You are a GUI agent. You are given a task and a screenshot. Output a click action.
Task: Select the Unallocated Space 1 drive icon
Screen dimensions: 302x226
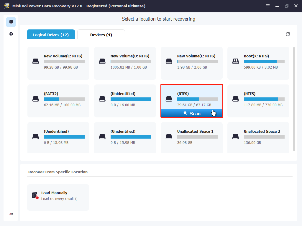pos(169,137)
